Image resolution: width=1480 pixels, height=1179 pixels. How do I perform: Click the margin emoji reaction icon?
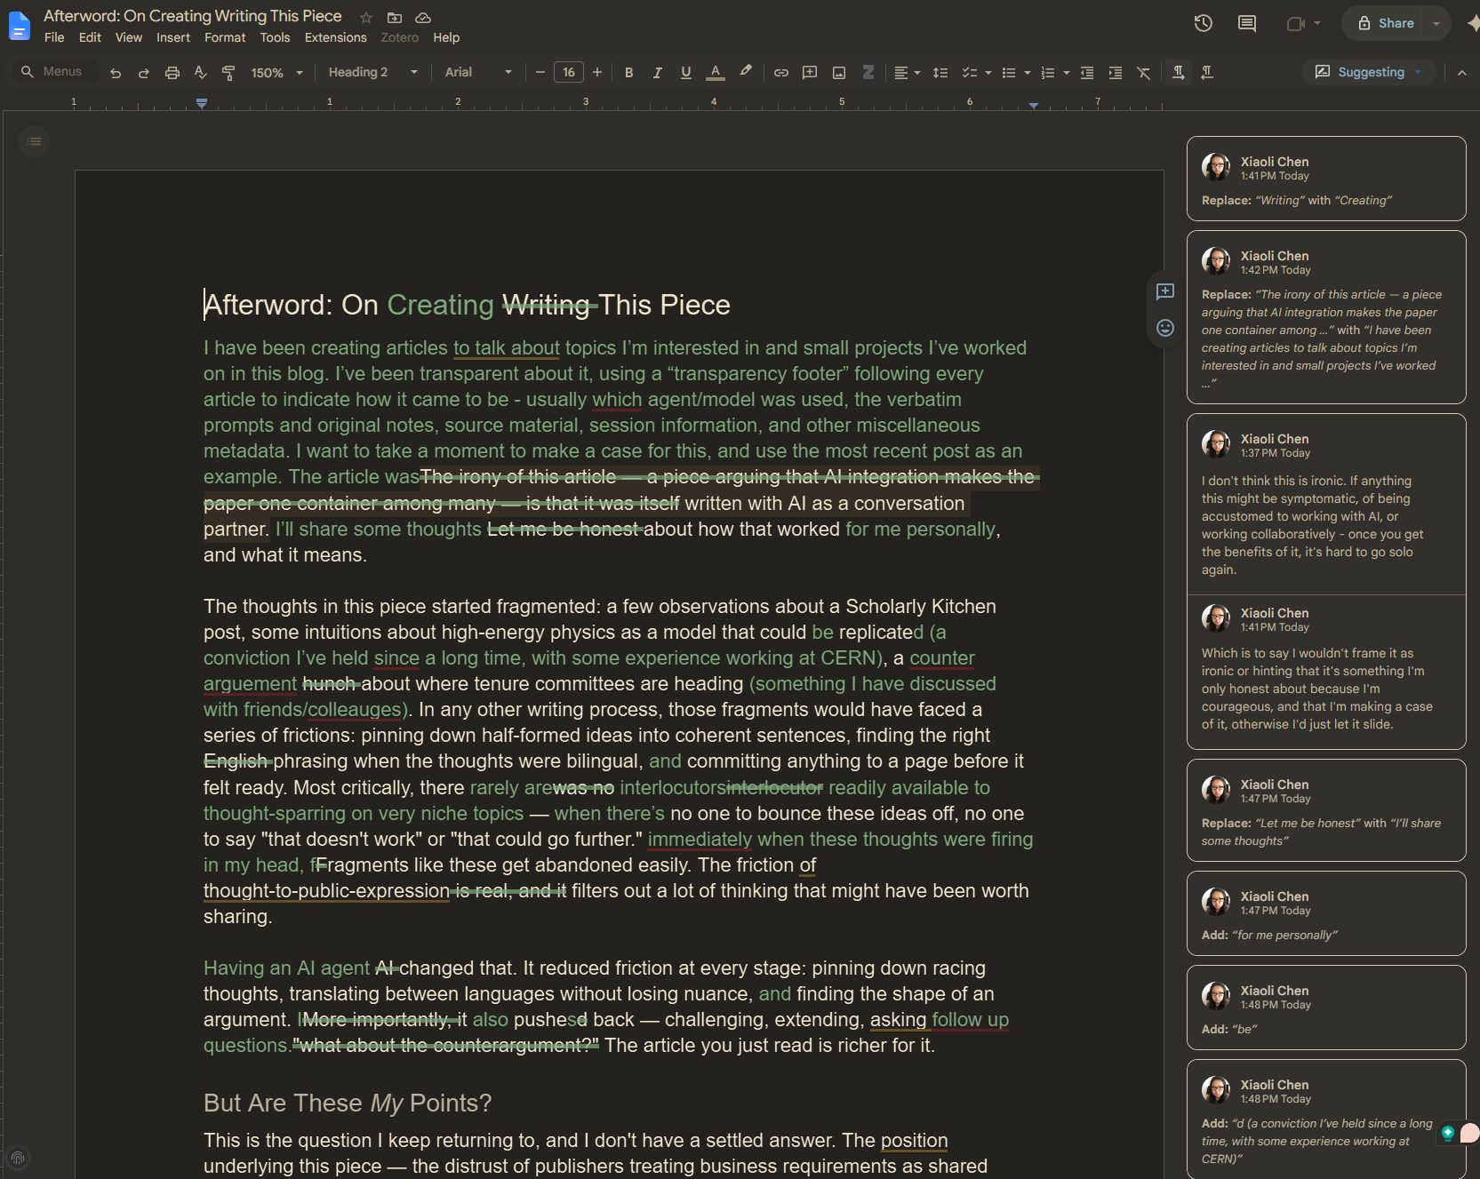pos(1165,328)
